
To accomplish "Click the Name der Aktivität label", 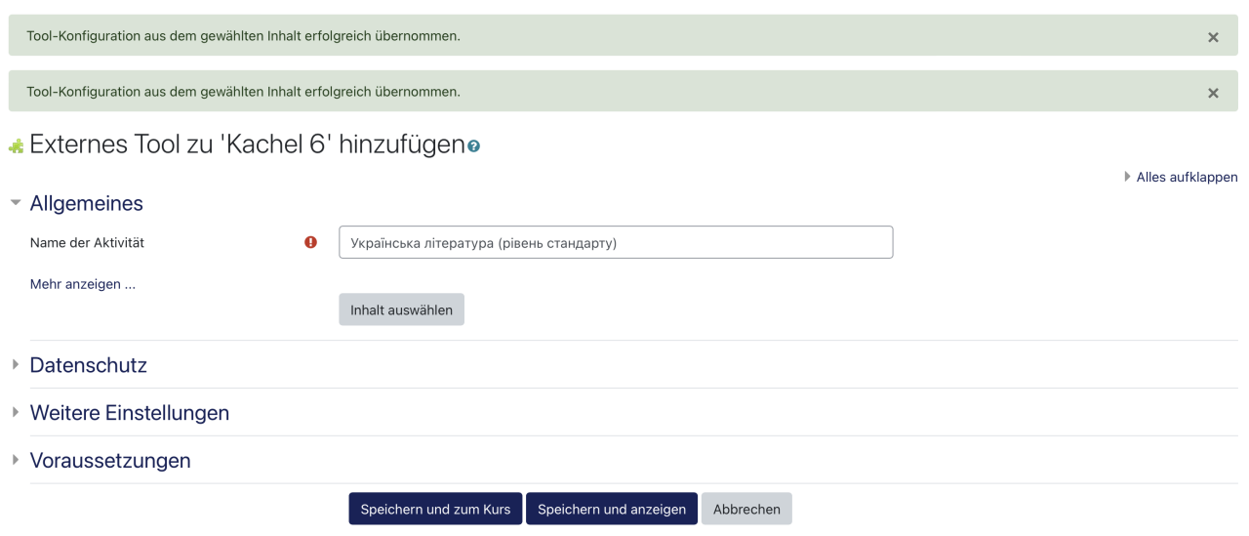I will [87, 242].
